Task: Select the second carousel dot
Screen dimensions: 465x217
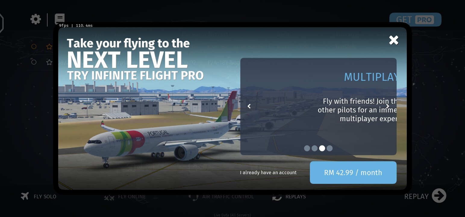Action: (x=314, y=148)
